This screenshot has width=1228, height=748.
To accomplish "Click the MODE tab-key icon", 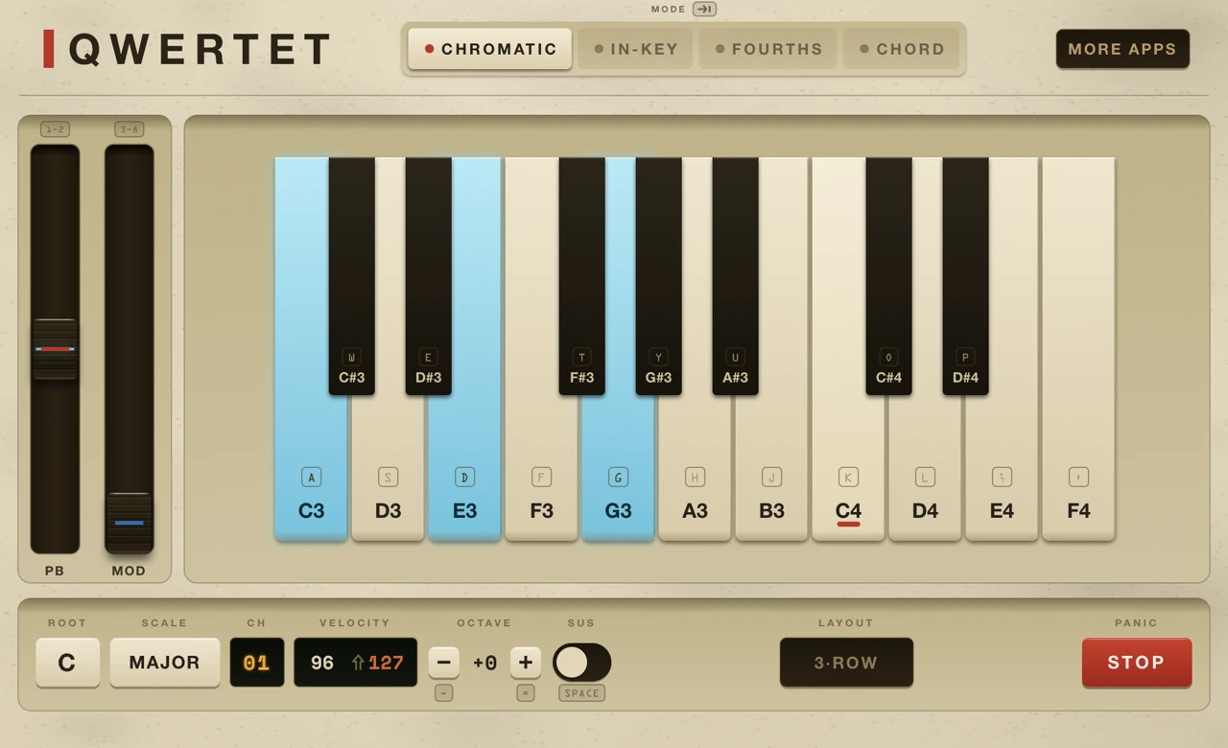I will pos(704,9).
